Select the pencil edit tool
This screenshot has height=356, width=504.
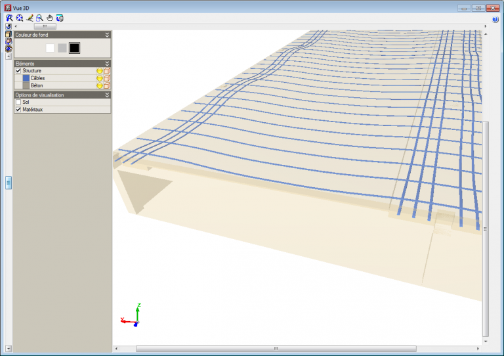(x=30, y=18)
